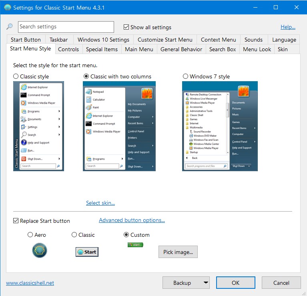Switch to the Start Button tab

point(26,40)
